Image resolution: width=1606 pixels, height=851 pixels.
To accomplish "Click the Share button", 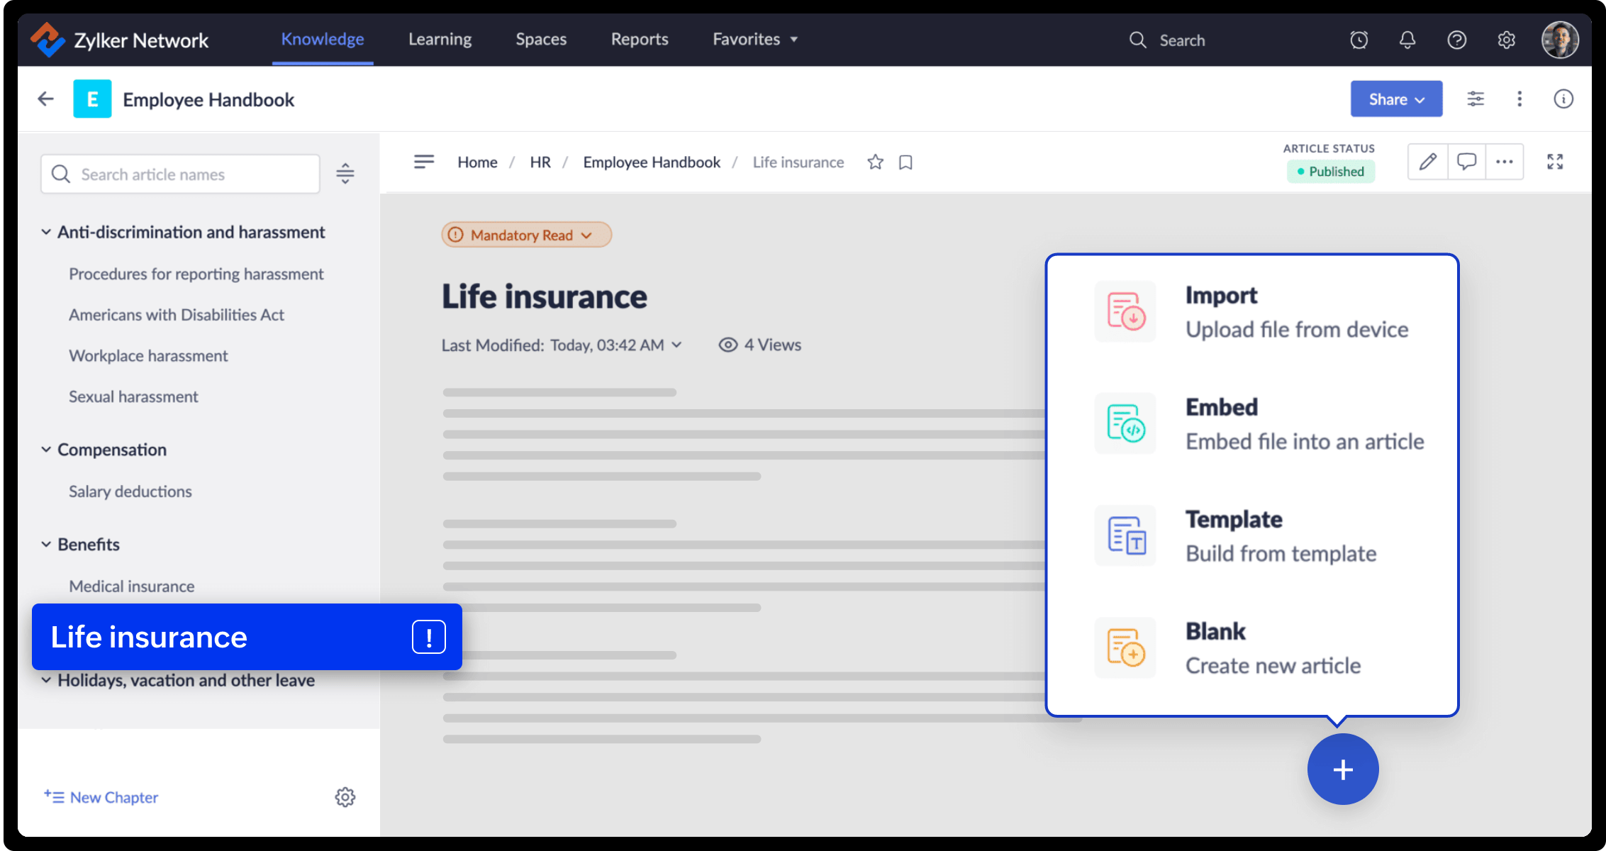I will click(1395, 99).
